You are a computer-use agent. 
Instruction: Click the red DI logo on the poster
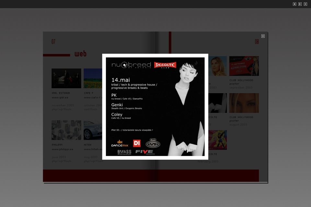[x=137, y=143]
